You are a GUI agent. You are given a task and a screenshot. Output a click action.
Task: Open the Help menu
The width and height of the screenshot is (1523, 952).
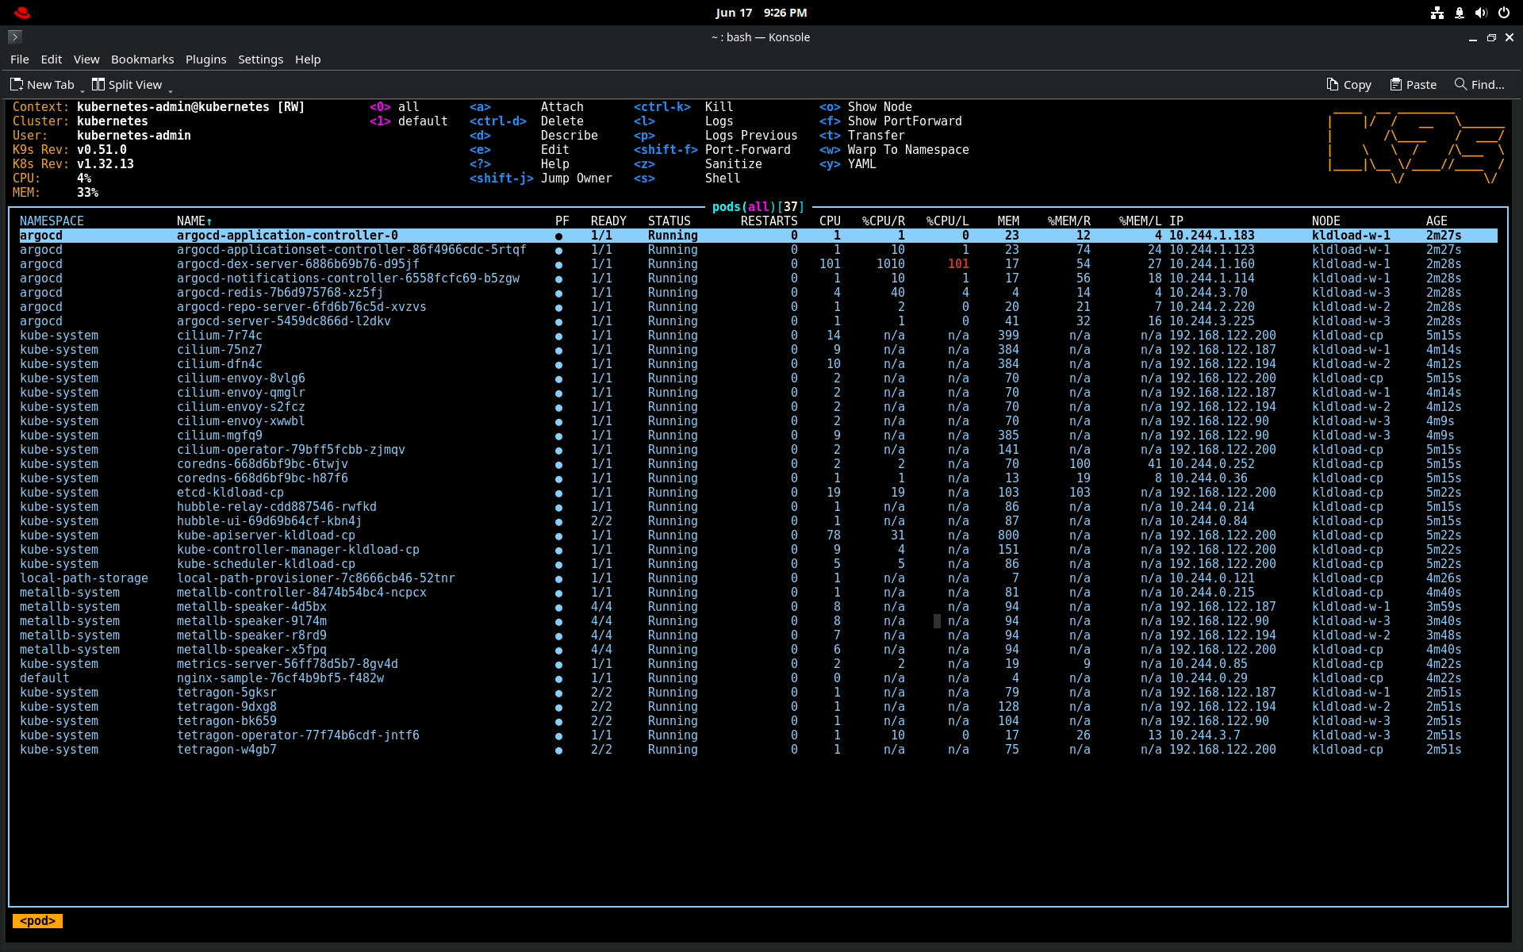[x=308, y=59]
